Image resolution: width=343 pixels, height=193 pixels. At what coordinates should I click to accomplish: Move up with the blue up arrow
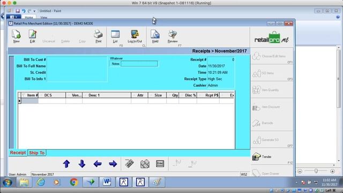pyautogui.click(x=66, y=164)
